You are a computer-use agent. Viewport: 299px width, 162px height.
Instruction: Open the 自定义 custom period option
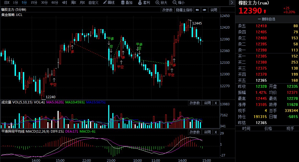(93, 2)
